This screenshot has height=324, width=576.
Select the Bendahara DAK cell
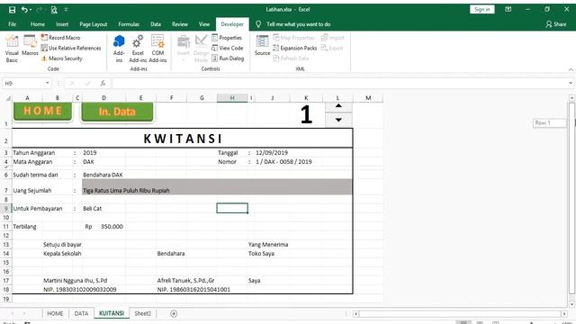pyautogui.click(x=103, y=175)
